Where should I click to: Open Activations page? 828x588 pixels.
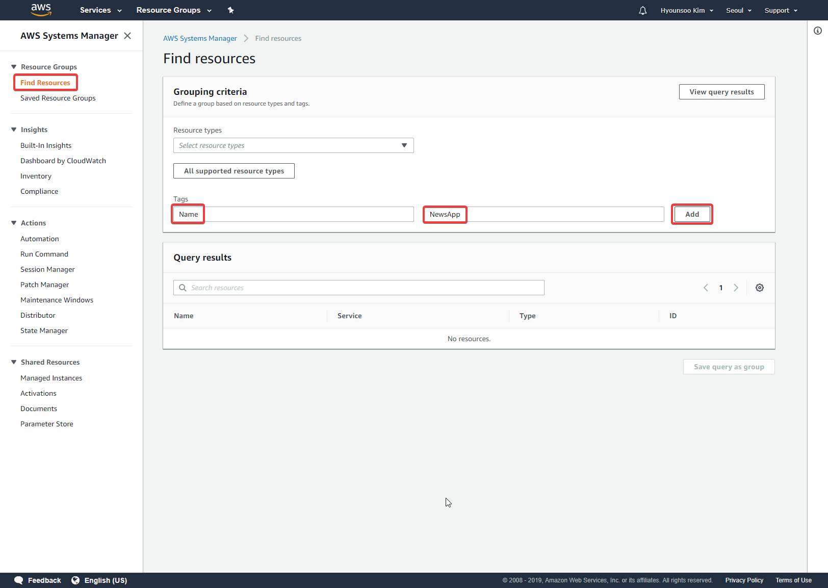[38, 393]
